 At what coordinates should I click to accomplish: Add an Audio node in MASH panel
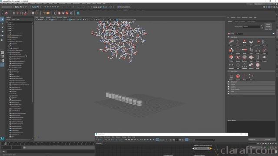pos(231,42)
